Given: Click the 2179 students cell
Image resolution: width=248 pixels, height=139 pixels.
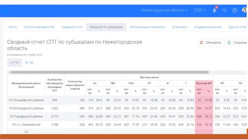Looking at the screenshot, I should click(55, 116).
